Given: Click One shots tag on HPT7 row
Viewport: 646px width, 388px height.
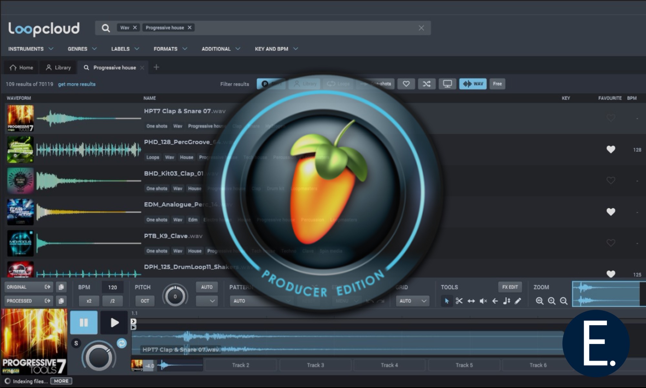Looking at the screenshot, I should [157, 126].
